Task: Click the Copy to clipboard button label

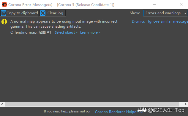Action: point(22,13)
